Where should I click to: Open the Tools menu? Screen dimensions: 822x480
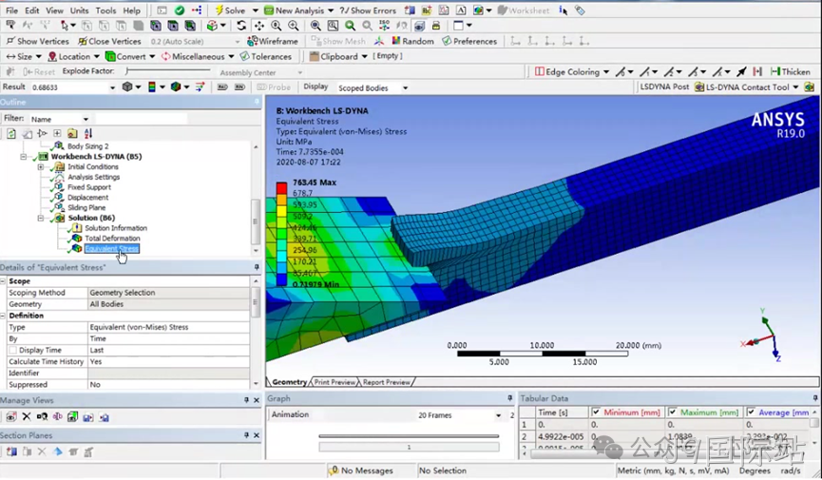(x=105, y=10)
